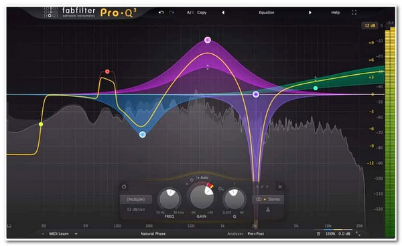Click the Undo arrow icon

pos(161,12)
